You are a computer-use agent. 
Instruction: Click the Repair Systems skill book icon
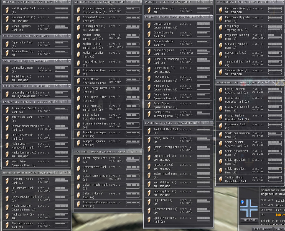pyautogui.click(x=7, y=28)
